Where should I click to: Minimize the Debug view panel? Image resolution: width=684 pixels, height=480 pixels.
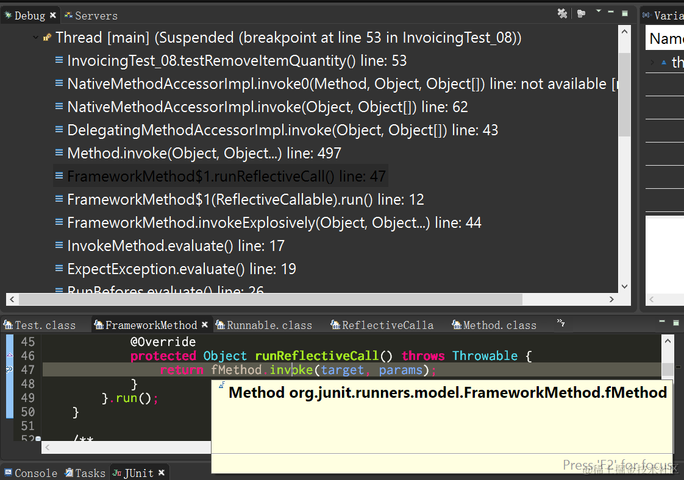[611, 12]
